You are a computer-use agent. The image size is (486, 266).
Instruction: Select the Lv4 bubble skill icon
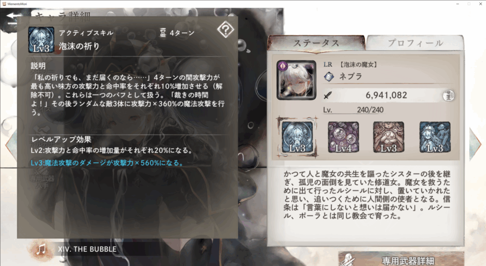pos(343,137)
